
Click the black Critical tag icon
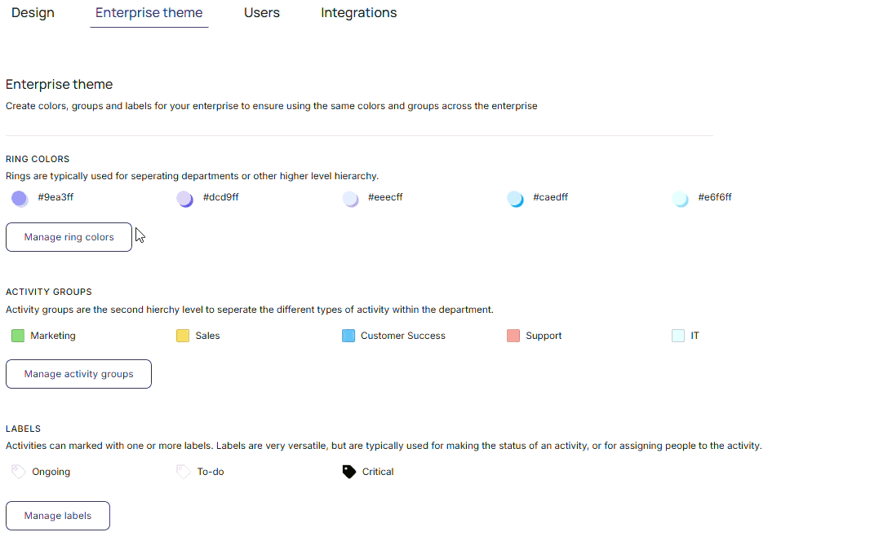coord(349,472)
